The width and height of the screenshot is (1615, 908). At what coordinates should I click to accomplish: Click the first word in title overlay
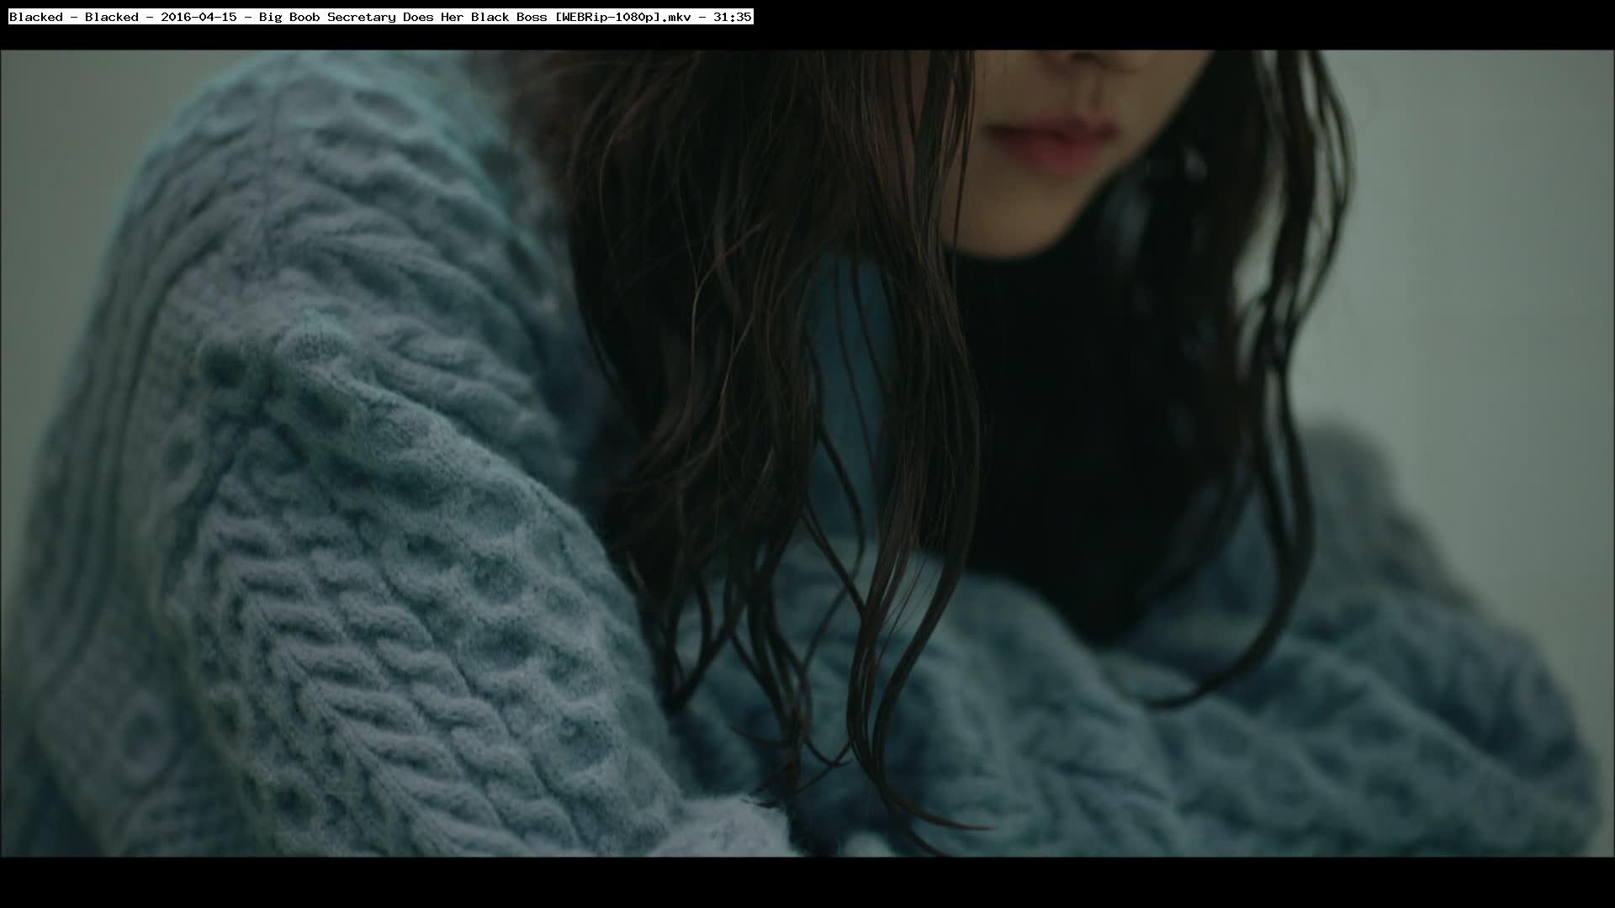coord(35,17)
